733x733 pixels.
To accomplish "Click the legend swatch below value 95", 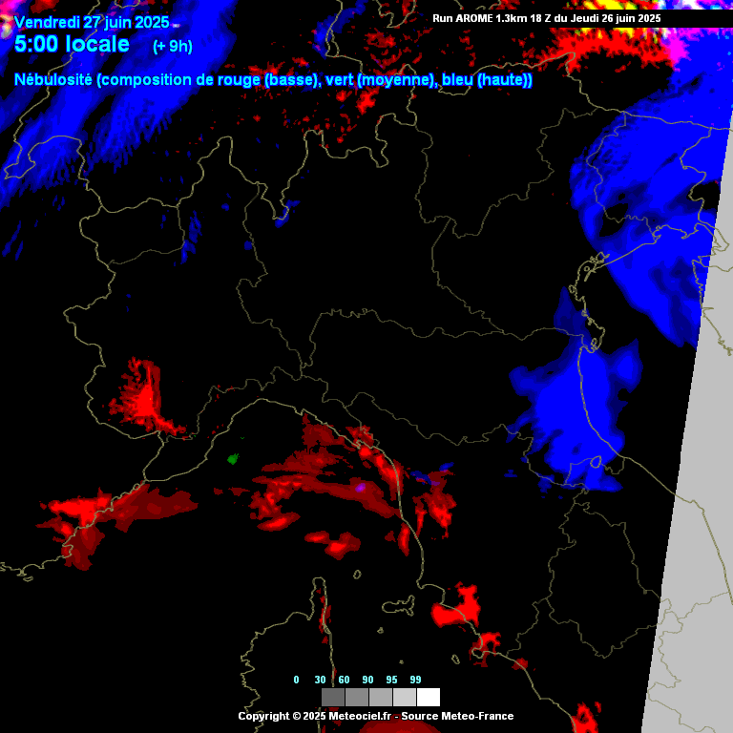I will pos(405,697).
